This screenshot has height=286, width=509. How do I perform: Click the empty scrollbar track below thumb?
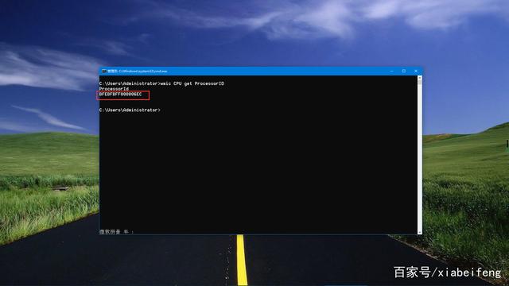420,158
